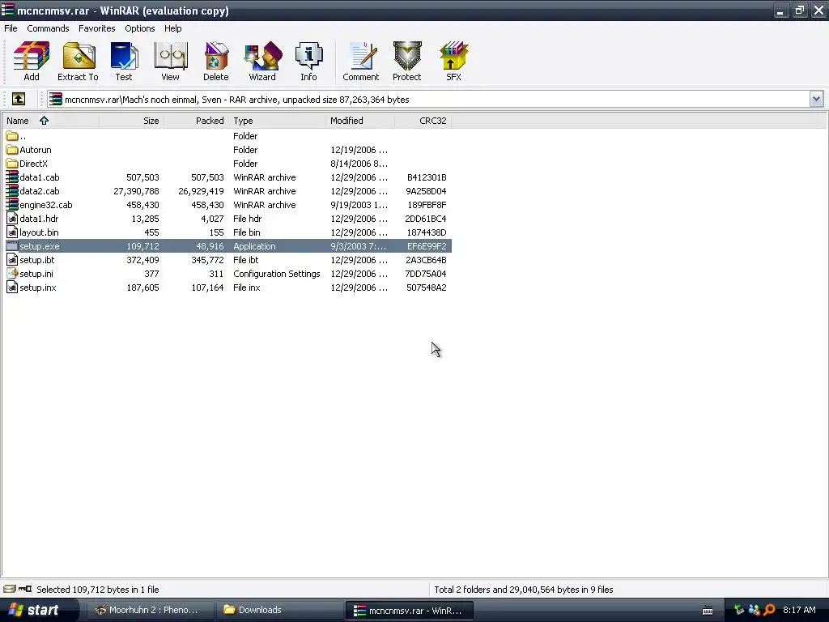Select the Autorun folder icon
This screenshot has width=829, height=622.
pos(11,150)
